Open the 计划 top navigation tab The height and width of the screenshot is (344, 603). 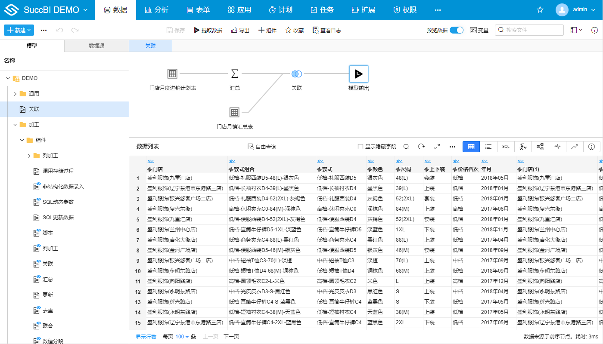(281, 10)
